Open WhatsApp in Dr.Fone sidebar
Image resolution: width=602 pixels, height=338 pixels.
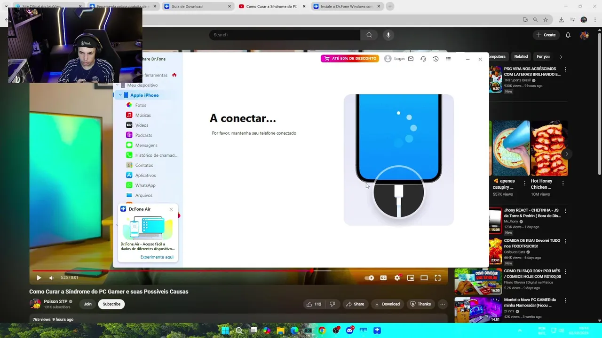point(145,185)
